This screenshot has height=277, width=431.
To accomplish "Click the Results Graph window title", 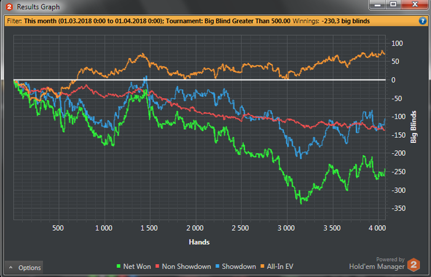I will 38,7.
